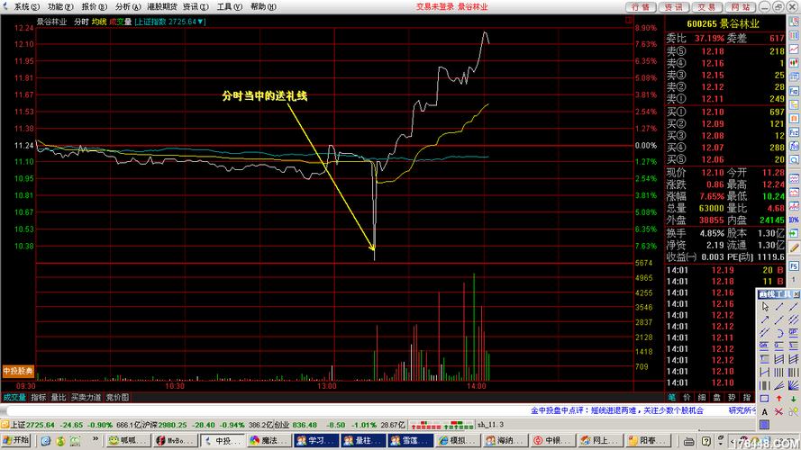Select the arrow pointer in drawing tools

(x=765, y=307)
